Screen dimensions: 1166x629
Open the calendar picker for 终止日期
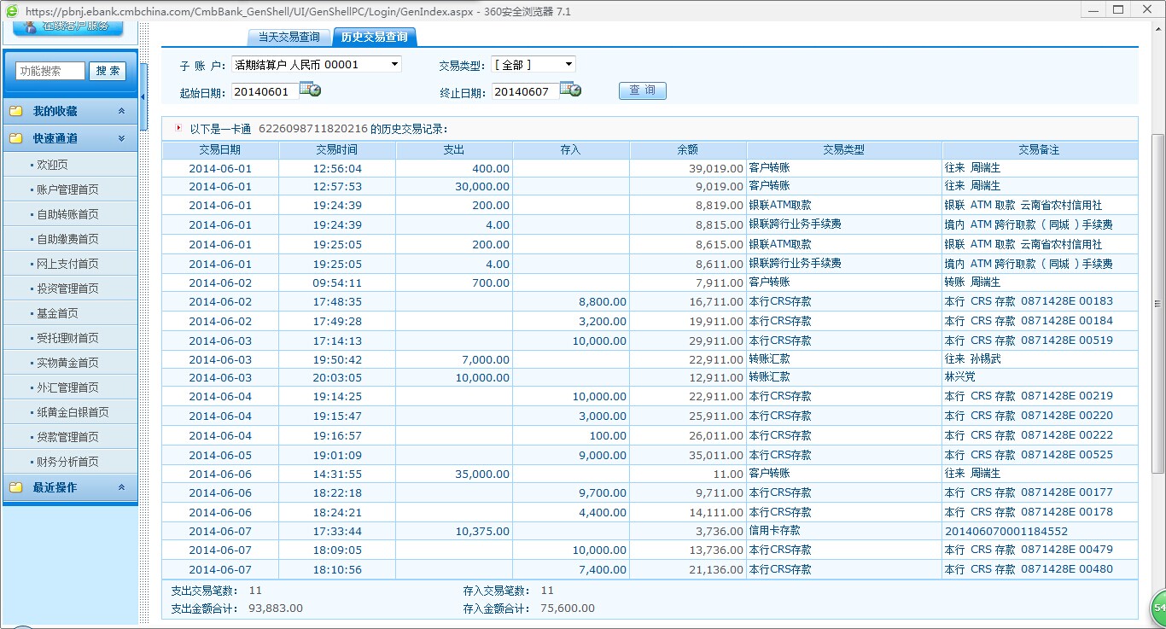(x=571, y=90)
